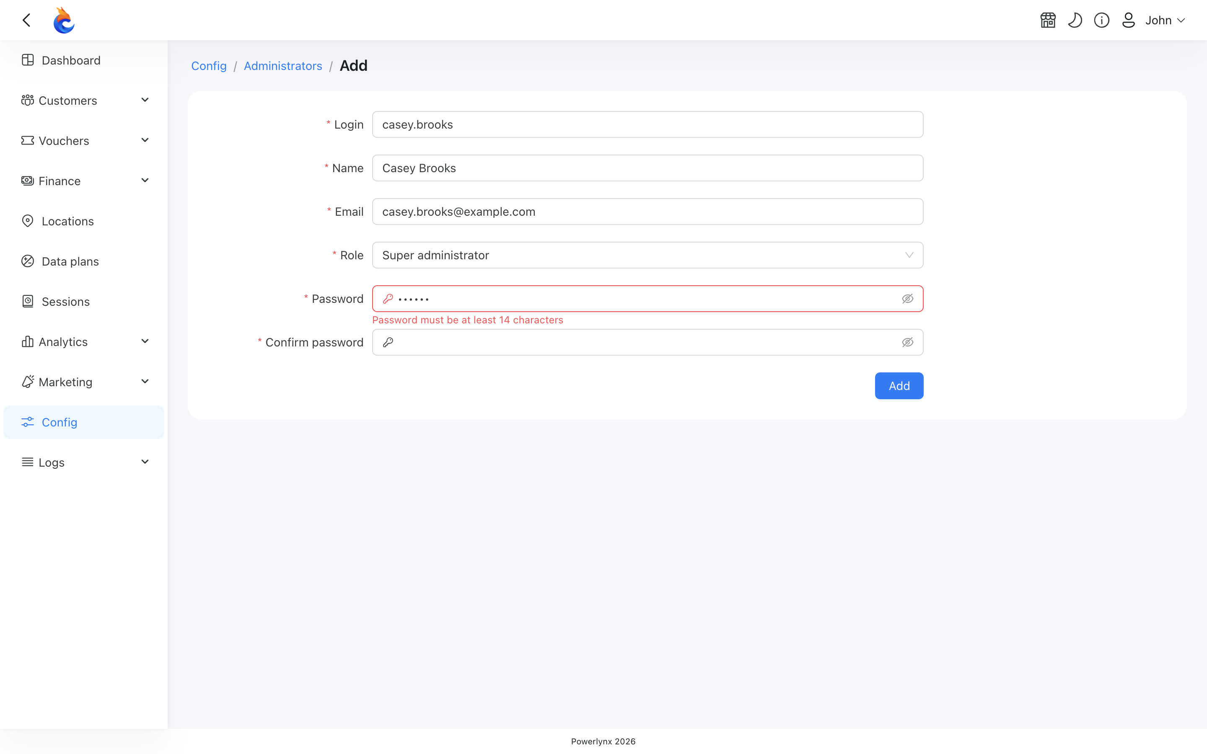1207x754 pixels.
Task: Open the John account dropdown
Action: (x=1165, y=20)
